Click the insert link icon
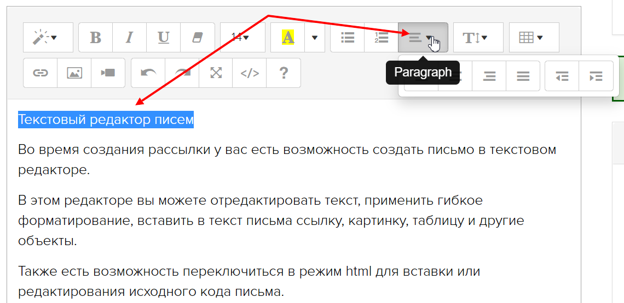Screen dimensions: 624x303 [41, 73]
